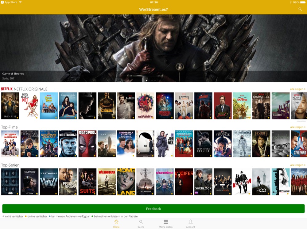Viewport: 307px width, 229px height.
Task: Open Prison Break poster
Action: (68, 182)
